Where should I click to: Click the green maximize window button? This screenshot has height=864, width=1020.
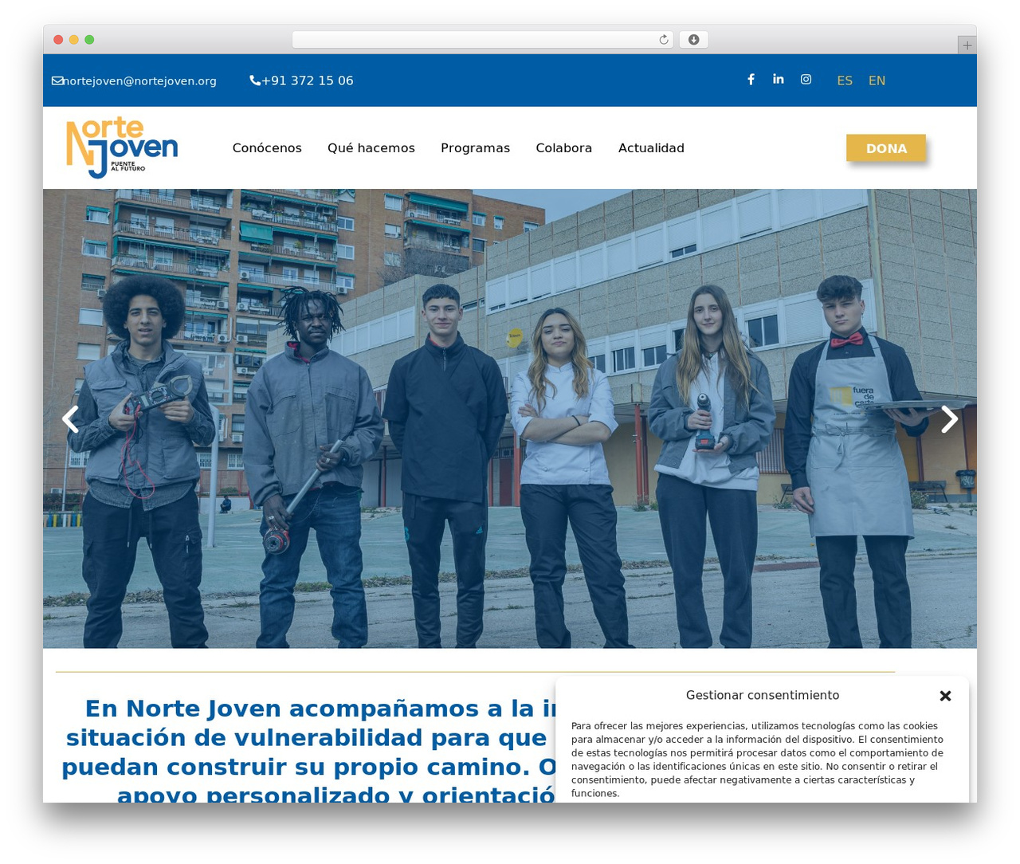pyautogui.click(x=89, y=40)
